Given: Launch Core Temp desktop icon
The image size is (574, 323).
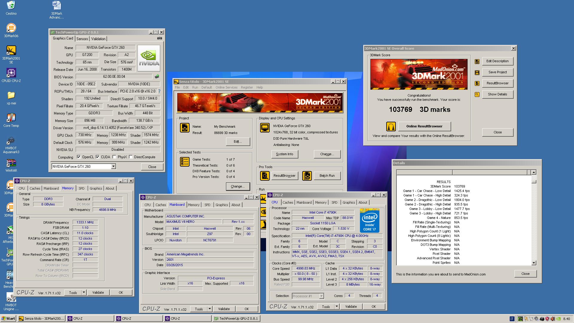Looking at the screenshot, I should click(x=11, y=120).
